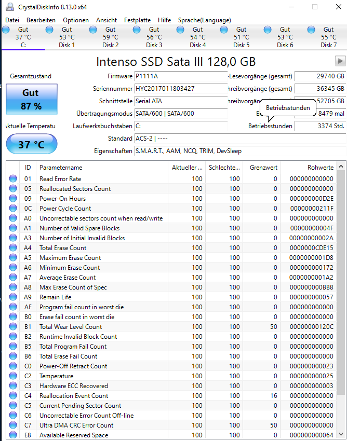
Task: Click status icon for Average Erase Count
Action: (13, 277)
